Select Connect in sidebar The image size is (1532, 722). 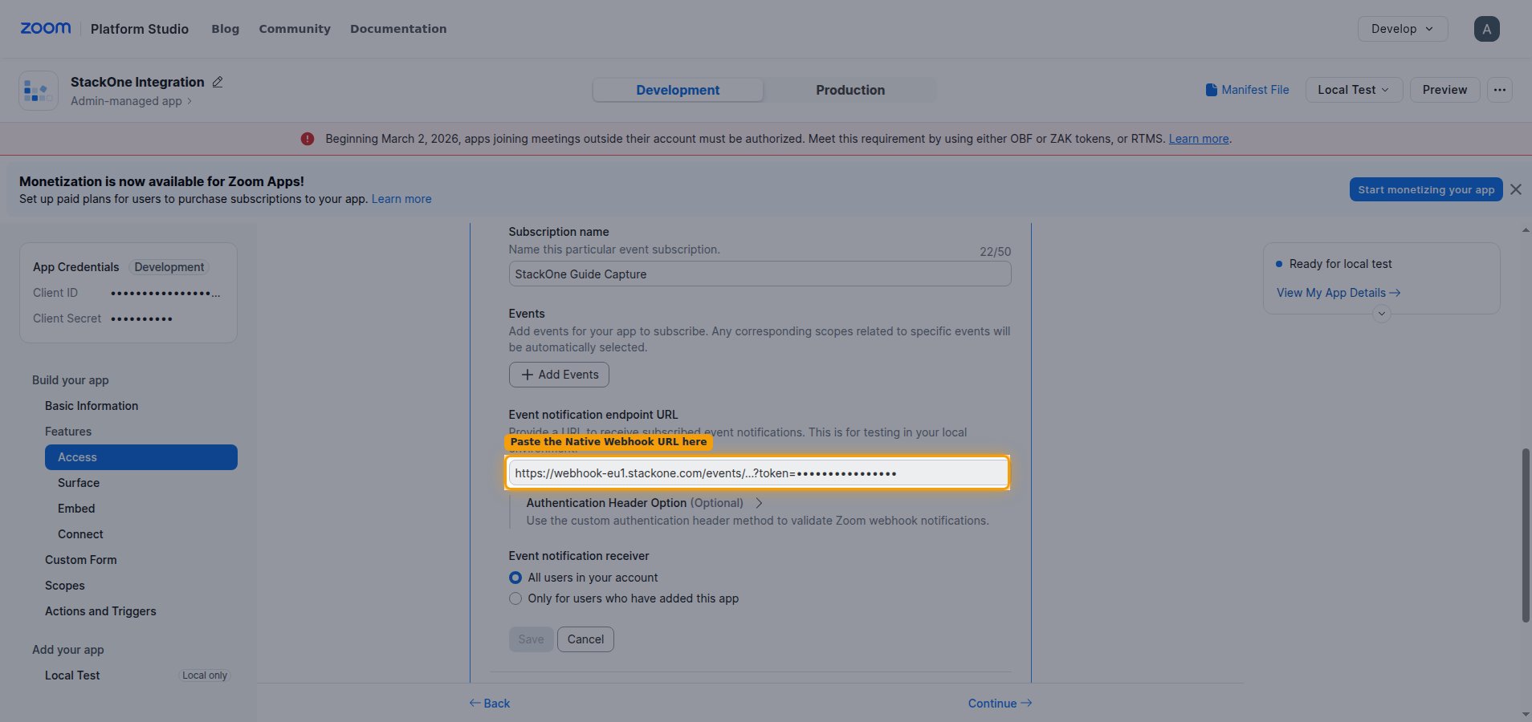(80, 534)
